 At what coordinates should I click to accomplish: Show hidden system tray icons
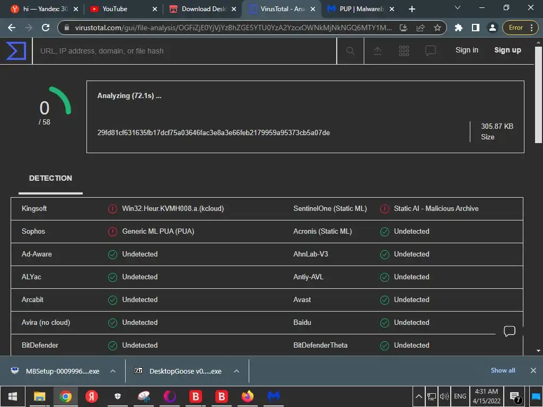click(x=418, y=396)
